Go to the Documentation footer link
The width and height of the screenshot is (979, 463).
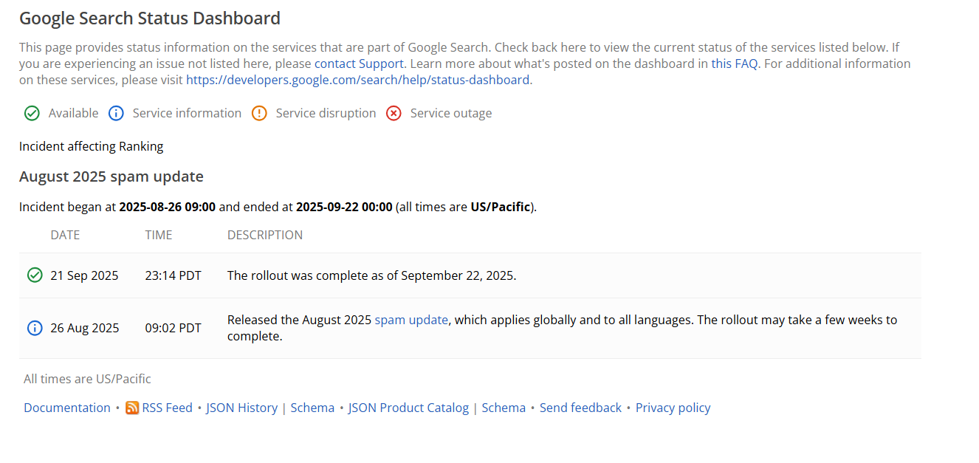(x=67, y=408)
